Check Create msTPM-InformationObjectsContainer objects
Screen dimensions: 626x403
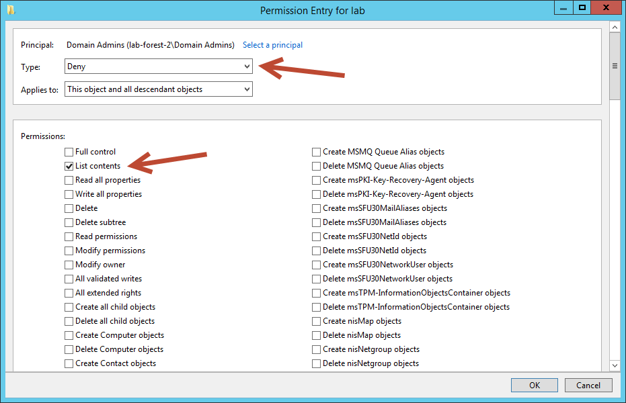tap(316, 293)
